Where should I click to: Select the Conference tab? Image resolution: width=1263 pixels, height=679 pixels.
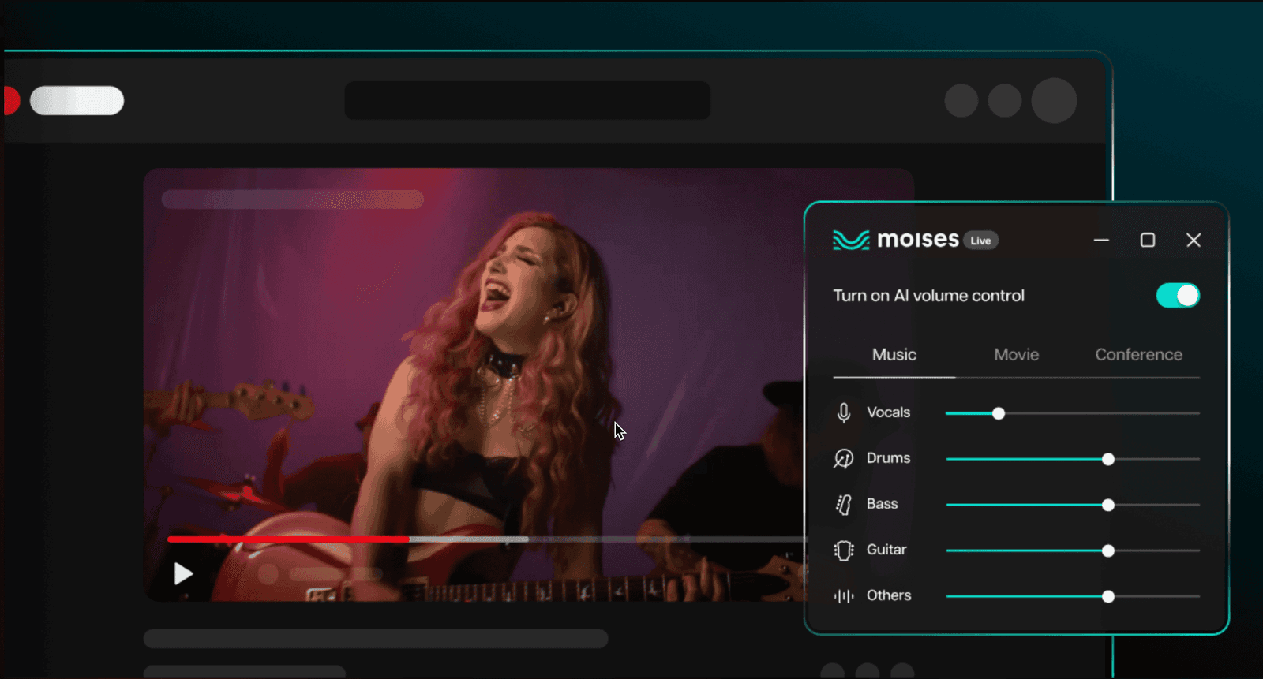[1137, 355]
